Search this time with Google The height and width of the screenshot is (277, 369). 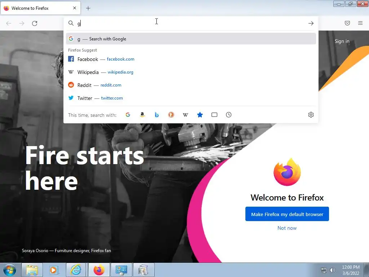pos(128,115)
